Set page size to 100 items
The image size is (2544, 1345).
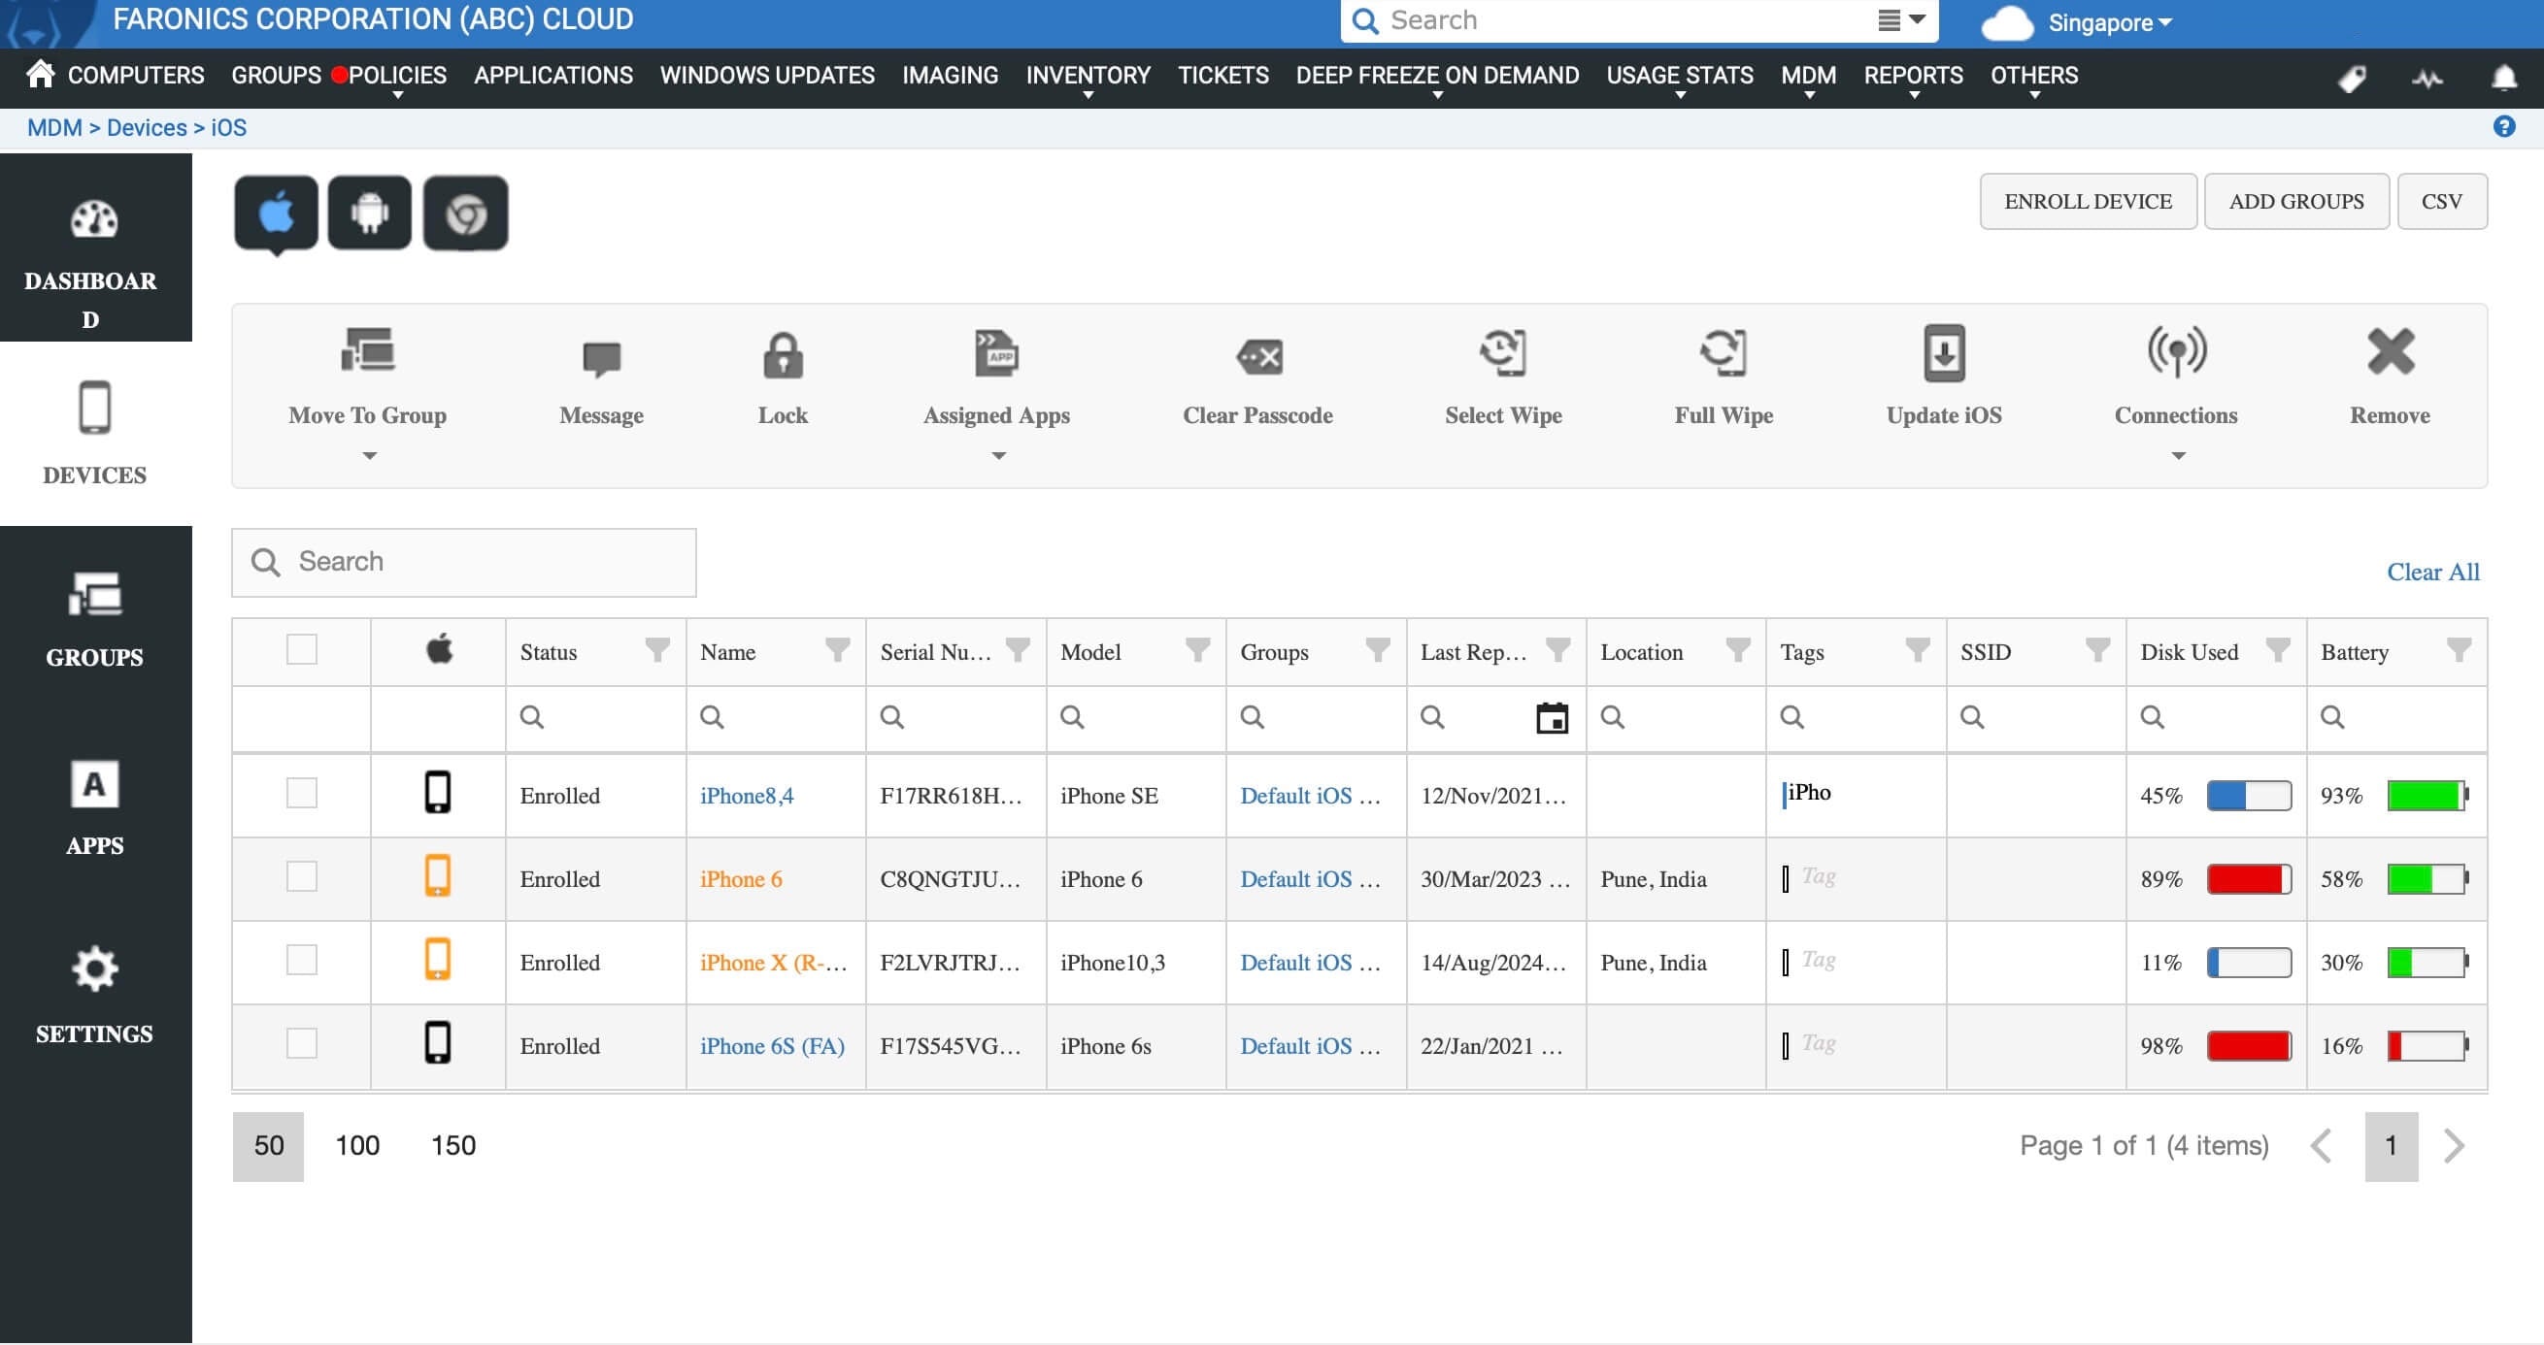pos(357,1146)
